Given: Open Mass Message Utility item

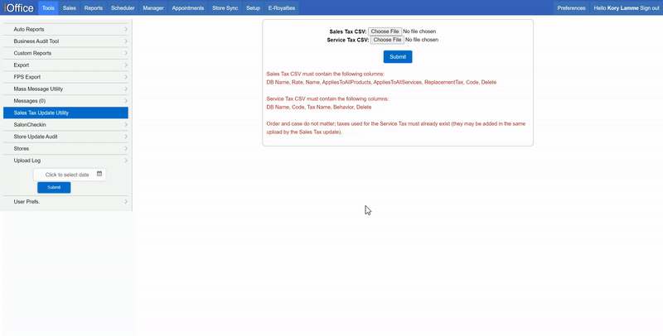Looking at the screenshot, I should [65, 89].
